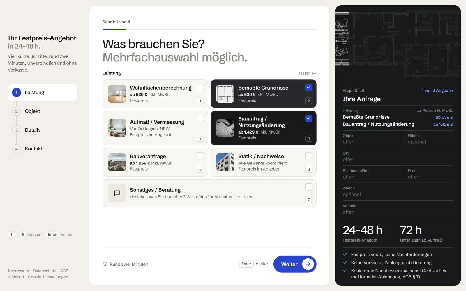
Task: Click 'Tasten 1-7' hint text
Action: click(307, 73)
